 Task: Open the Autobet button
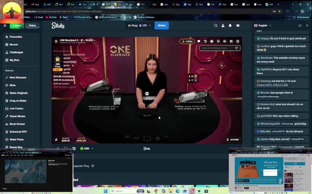point(233,140)
